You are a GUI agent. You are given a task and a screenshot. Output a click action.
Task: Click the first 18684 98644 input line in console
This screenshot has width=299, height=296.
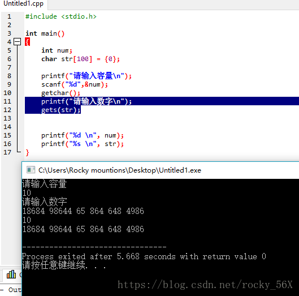83,211
